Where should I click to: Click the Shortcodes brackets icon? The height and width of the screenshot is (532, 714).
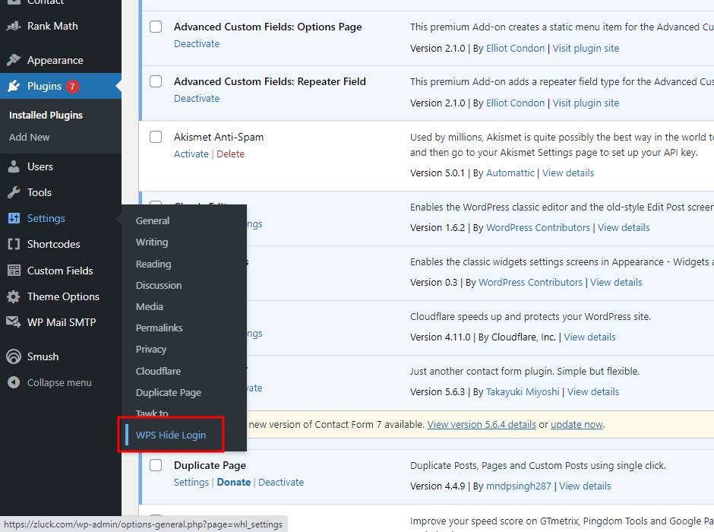pyautogui.click(x=14, y=244)
